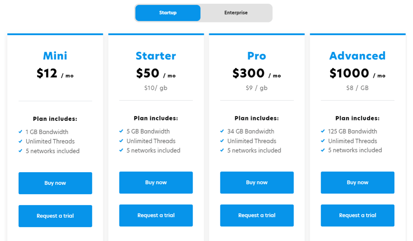The width and height of the screenshot is (413, 241).
Task: Click the checkmark beside 5 GB Bandwidth
Action: pyautogui.click(x=121, y=131)
